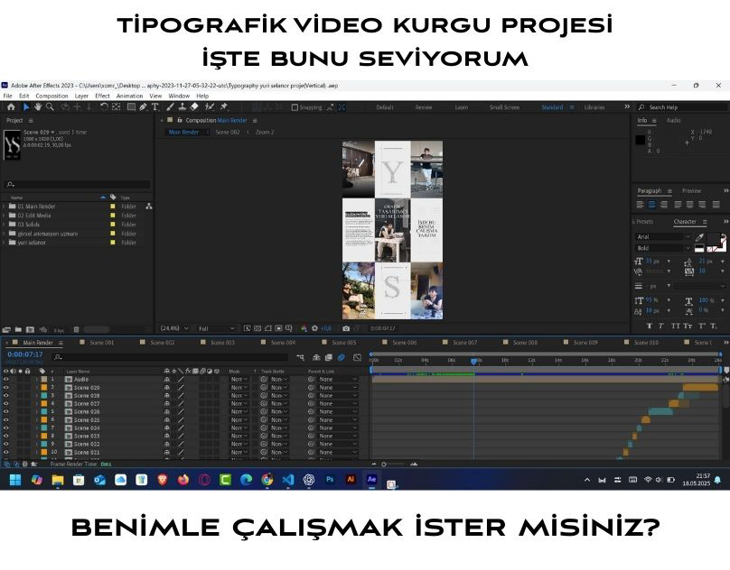This screenshot has width=730, height=570.
Task: Switch to the Preview panel tab
Action: pos(691,191)
